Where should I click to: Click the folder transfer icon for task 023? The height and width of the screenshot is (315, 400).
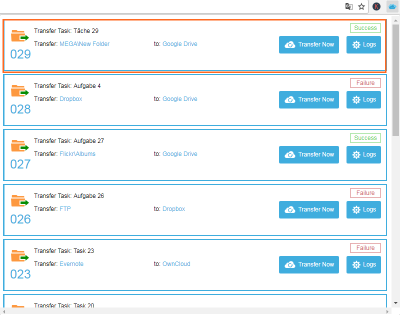click(20, 257)
